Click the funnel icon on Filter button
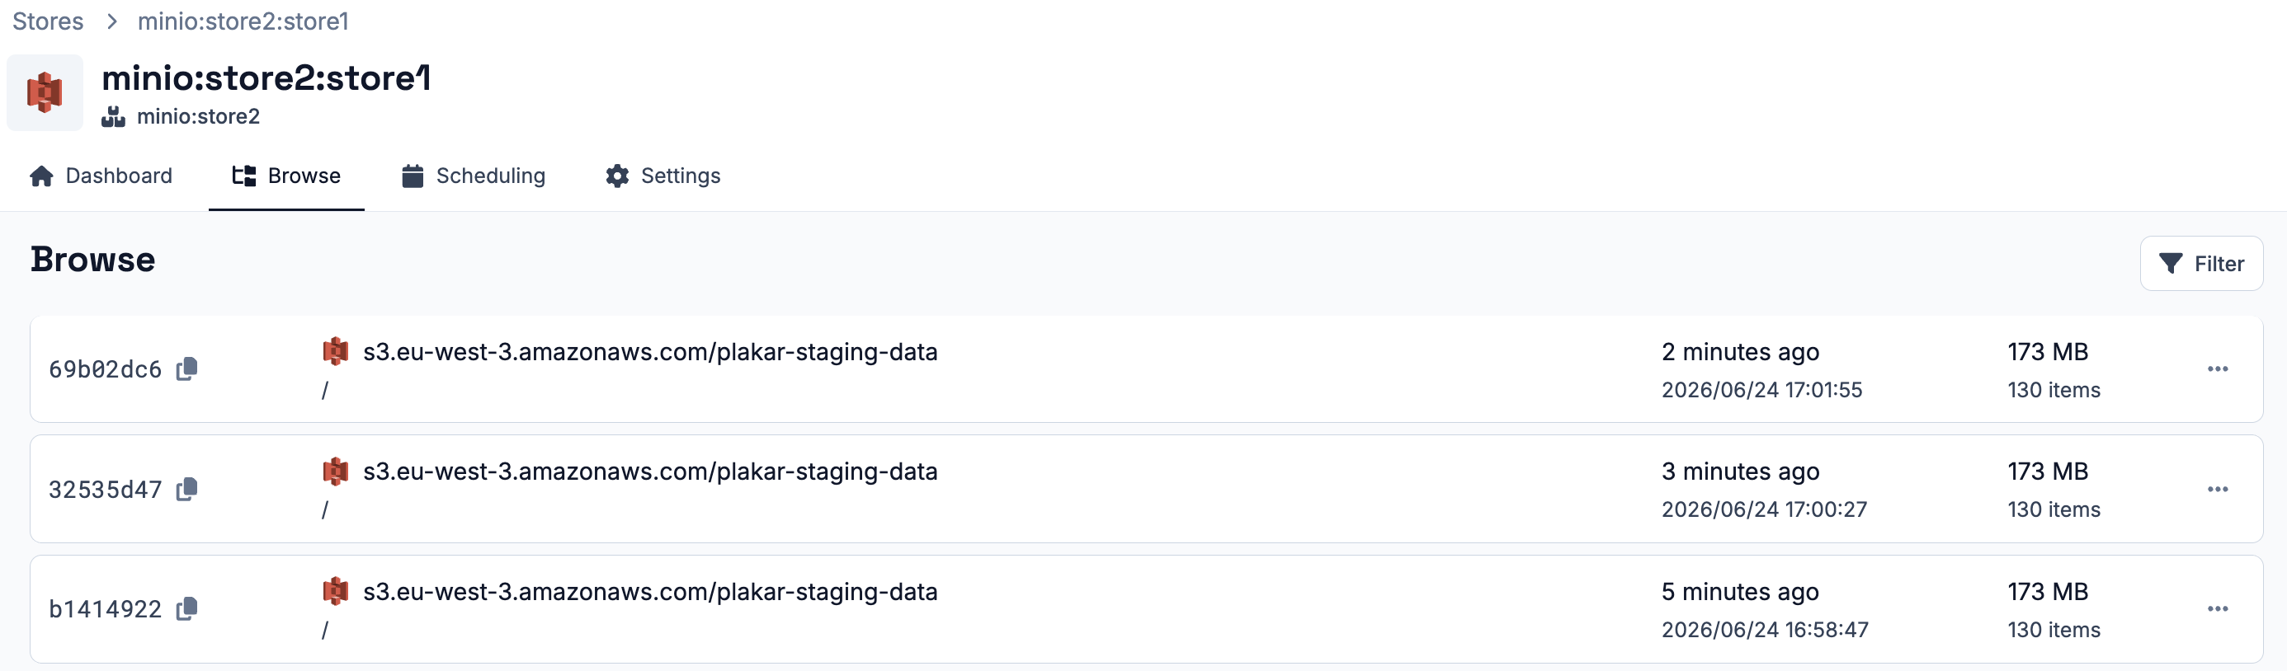Screen dimensions: 2287x671 [x=2170, y=264]
